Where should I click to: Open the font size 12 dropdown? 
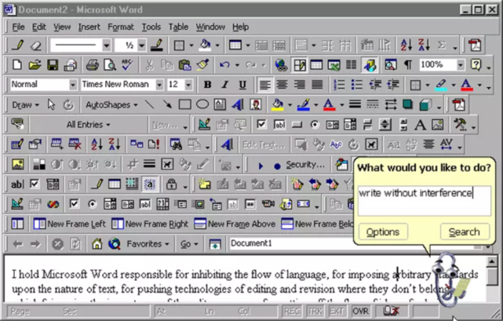coord(188,85)
